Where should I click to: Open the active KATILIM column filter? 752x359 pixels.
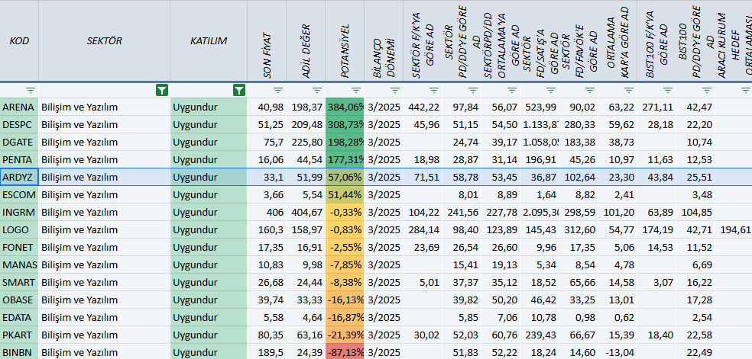(239, 90)
